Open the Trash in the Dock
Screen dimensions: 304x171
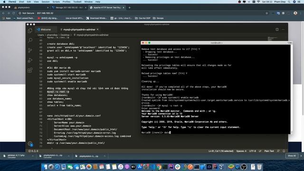259,167
